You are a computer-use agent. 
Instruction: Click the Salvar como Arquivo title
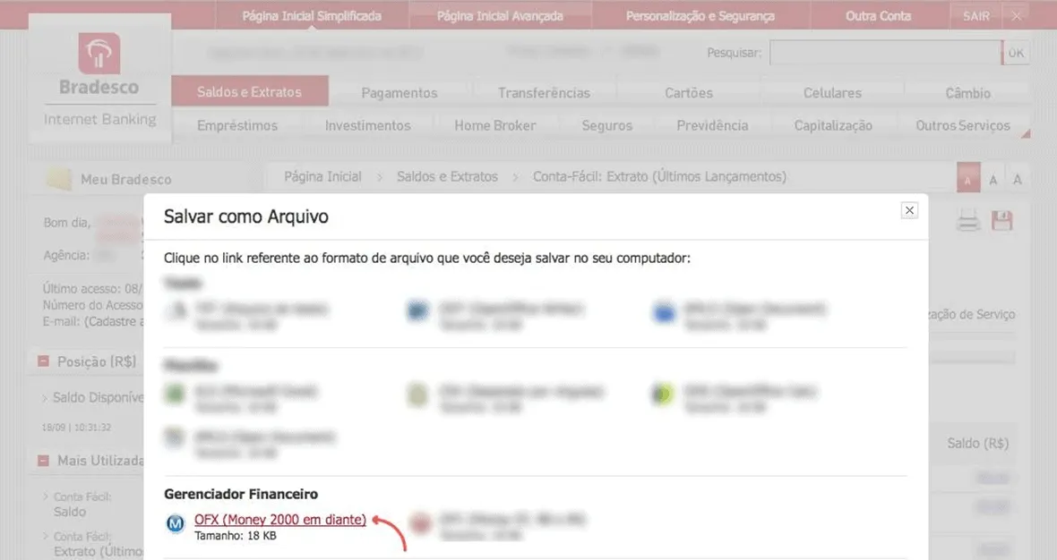pos(246,216)
